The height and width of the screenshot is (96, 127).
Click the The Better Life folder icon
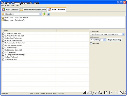[x=3, y=20]
